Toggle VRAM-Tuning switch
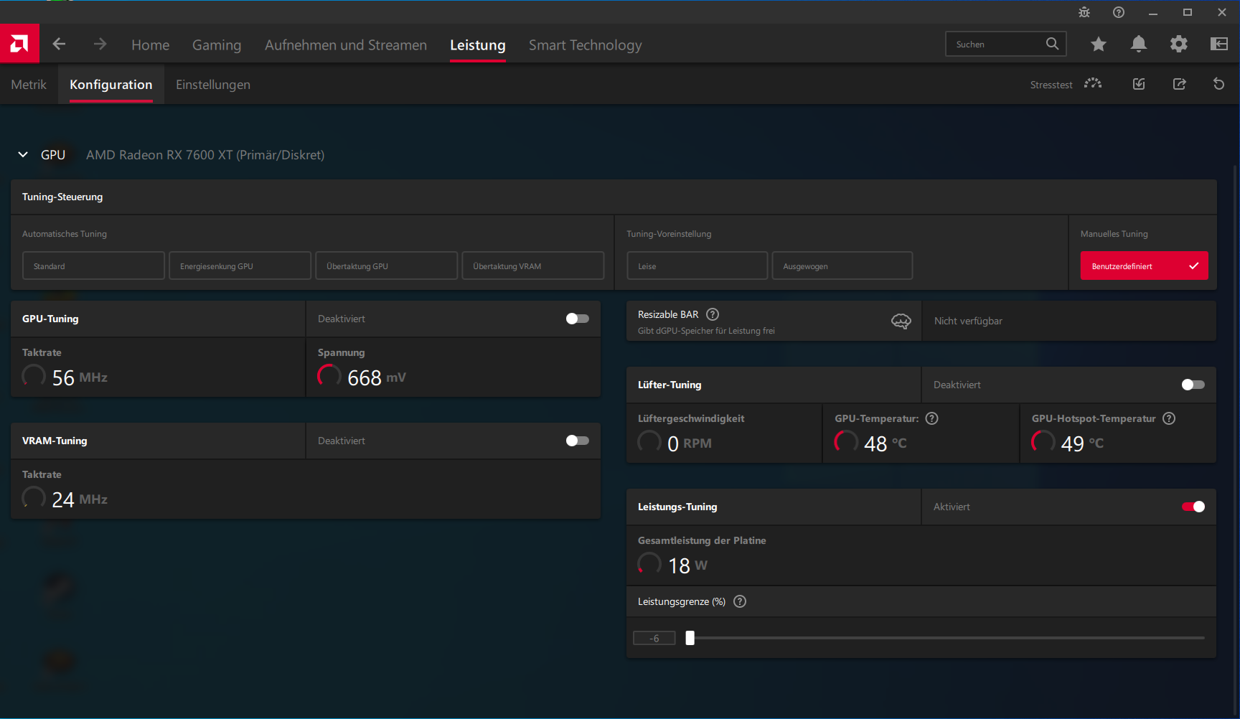This screenshot has height=719, width=1240. pos(577,441)
